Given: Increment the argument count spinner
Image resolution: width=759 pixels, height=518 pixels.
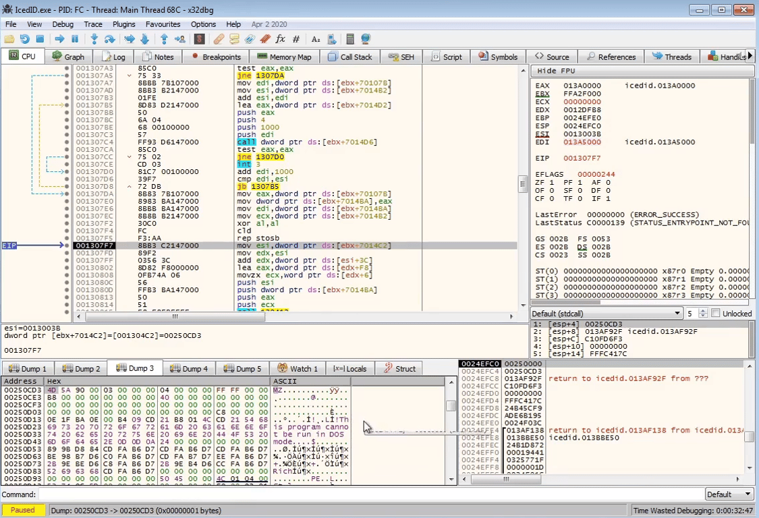Looking at the screenshot, I should coord(702,311).
